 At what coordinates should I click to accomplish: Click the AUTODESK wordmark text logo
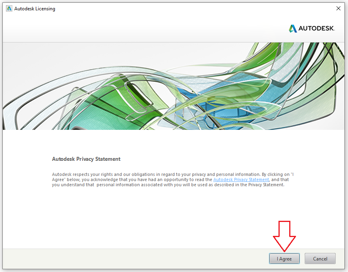click(316, 28)
